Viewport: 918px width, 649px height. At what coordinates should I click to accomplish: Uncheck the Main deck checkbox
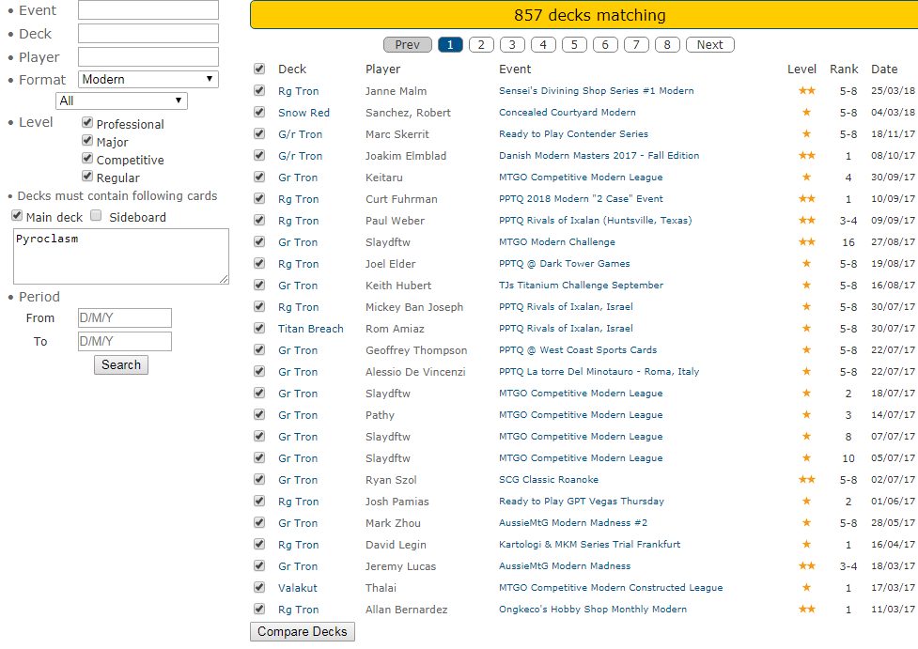pyautogui.click(x=17, y=216)
